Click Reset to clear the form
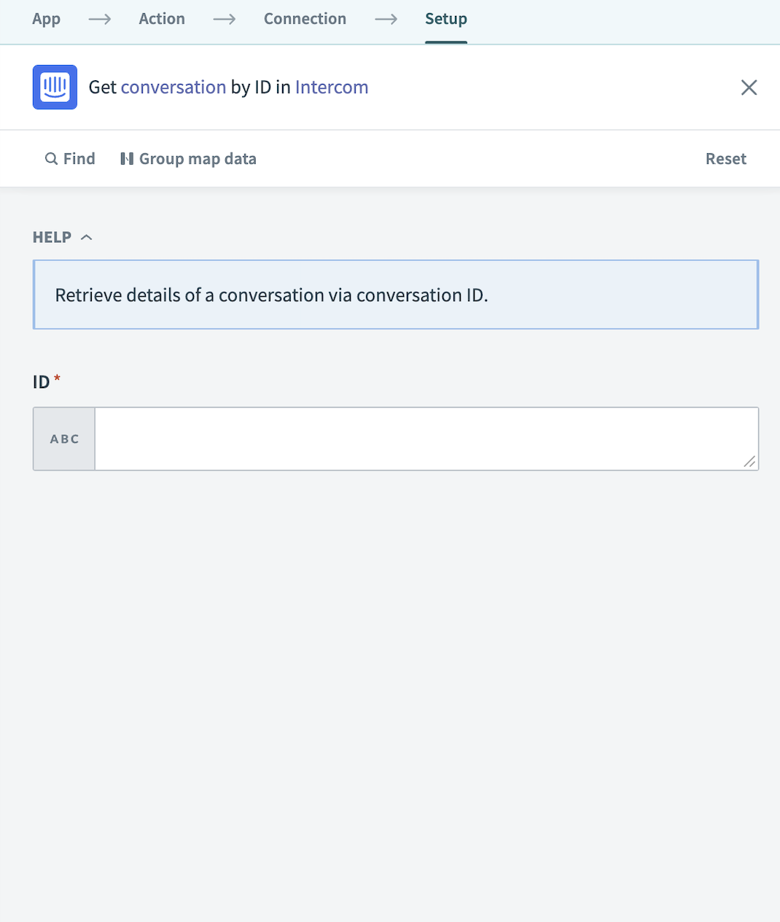Viewport: 780px width, 922px height. 725,158
